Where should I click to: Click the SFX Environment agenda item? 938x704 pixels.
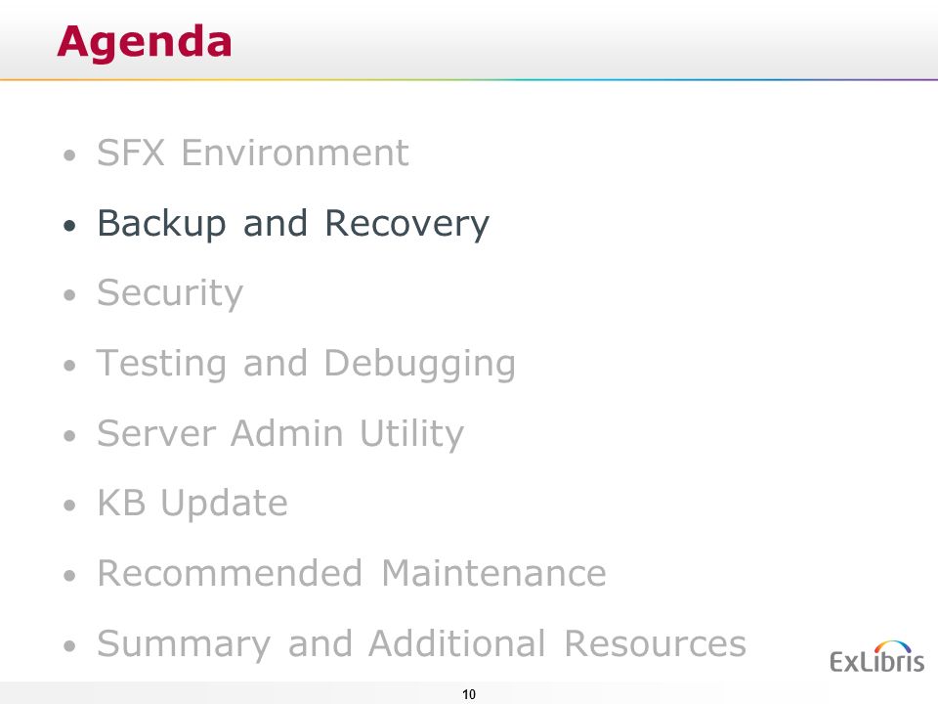pyautogui.click(x=252, y=153)
